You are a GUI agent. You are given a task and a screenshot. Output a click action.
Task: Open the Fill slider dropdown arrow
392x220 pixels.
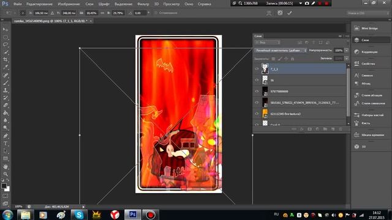click(347, 59)
